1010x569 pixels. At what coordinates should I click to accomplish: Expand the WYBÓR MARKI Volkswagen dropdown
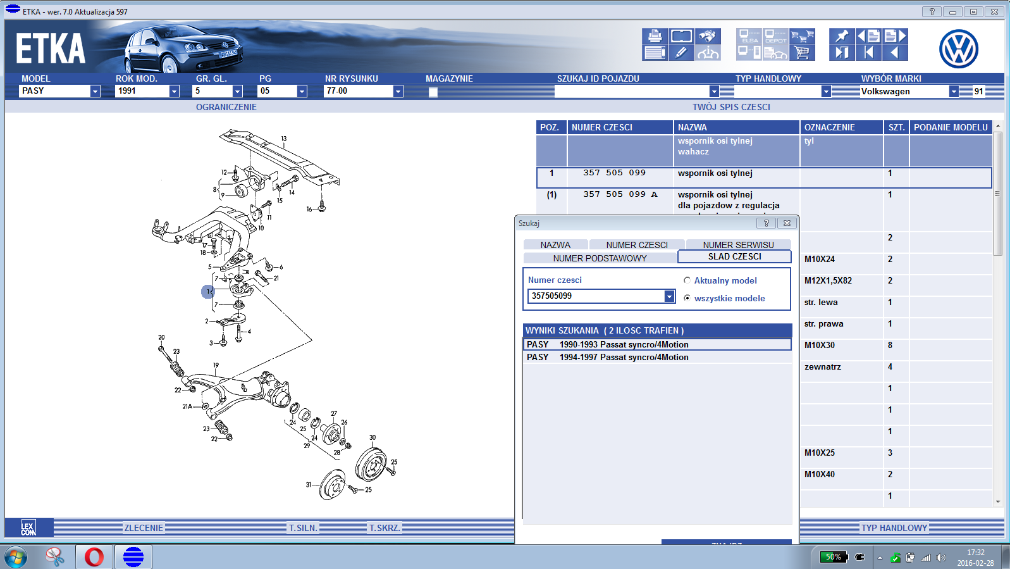click(954, 91)
